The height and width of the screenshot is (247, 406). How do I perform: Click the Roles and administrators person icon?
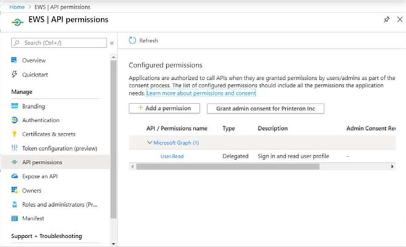15,204
